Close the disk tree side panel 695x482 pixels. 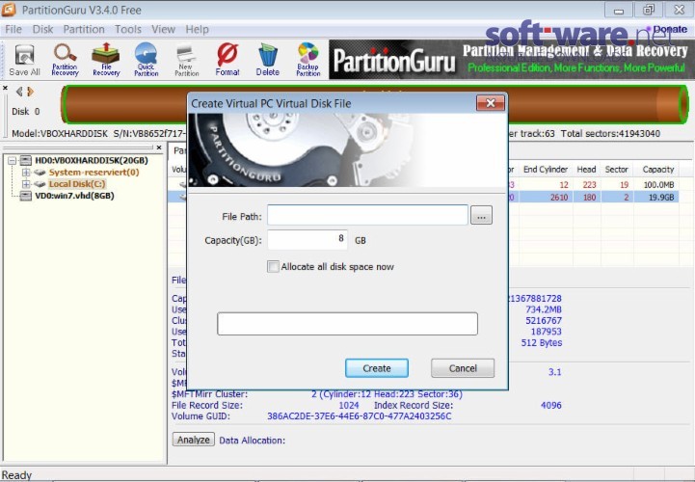click(159, 147)
